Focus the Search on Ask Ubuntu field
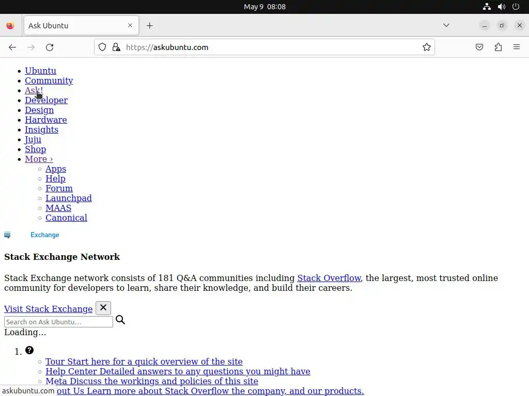Viewport: 529px width, 396px height. click(x=58, y=322)
